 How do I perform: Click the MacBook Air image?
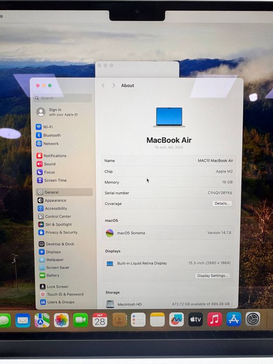169,117
